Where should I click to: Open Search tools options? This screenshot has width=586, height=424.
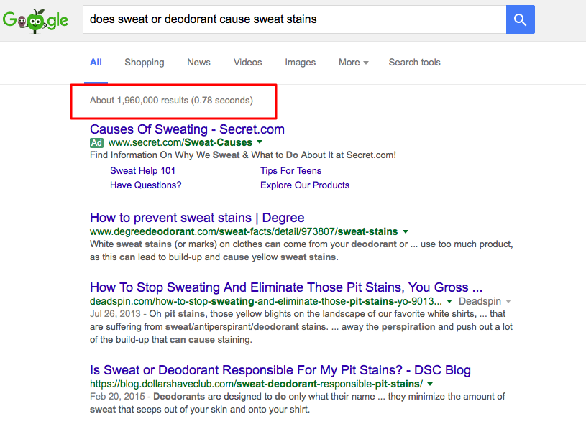(414, 63)
